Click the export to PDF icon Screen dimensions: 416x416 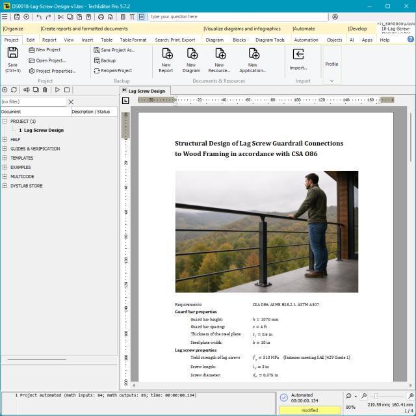(x=110, y=17)
